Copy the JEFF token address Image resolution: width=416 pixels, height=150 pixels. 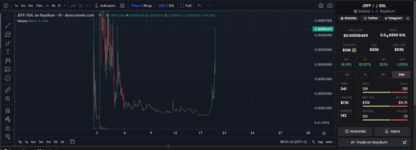373,6
